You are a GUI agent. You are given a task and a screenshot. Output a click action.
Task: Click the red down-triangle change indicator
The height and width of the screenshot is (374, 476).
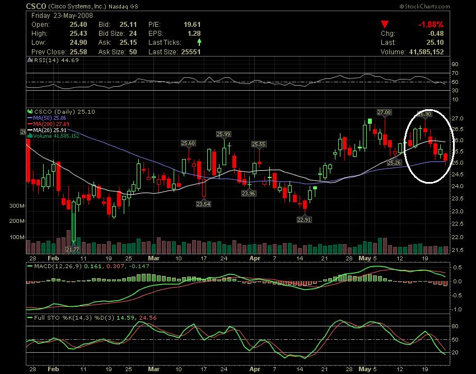(x=385, y=25)
